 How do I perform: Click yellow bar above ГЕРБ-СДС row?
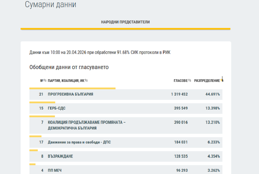(42, 102)
